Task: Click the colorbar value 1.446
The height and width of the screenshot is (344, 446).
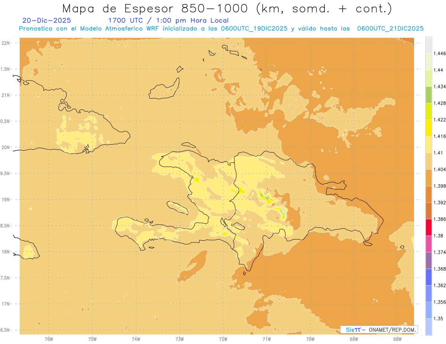Action: coord(440,53)
